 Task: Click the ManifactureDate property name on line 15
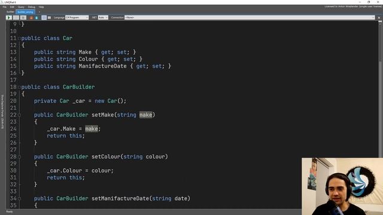[x=102, y=66]
